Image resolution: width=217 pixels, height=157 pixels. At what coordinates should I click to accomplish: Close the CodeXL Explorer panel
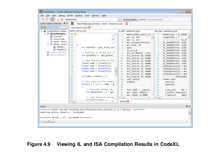67,23
